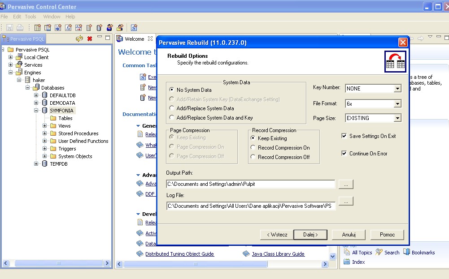
Task: Click the New User Defined Function icon
Action: coord(68,27)
